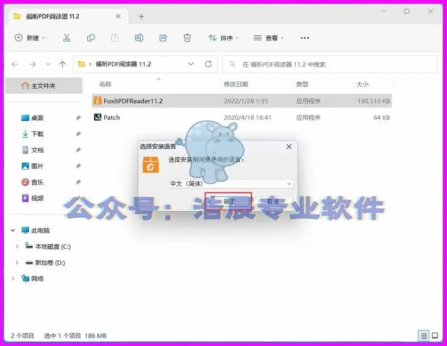Click the pin icon next to 文档
Viewport: 447px width, 346px height.
pyautogui.click(x=78, y=150)
